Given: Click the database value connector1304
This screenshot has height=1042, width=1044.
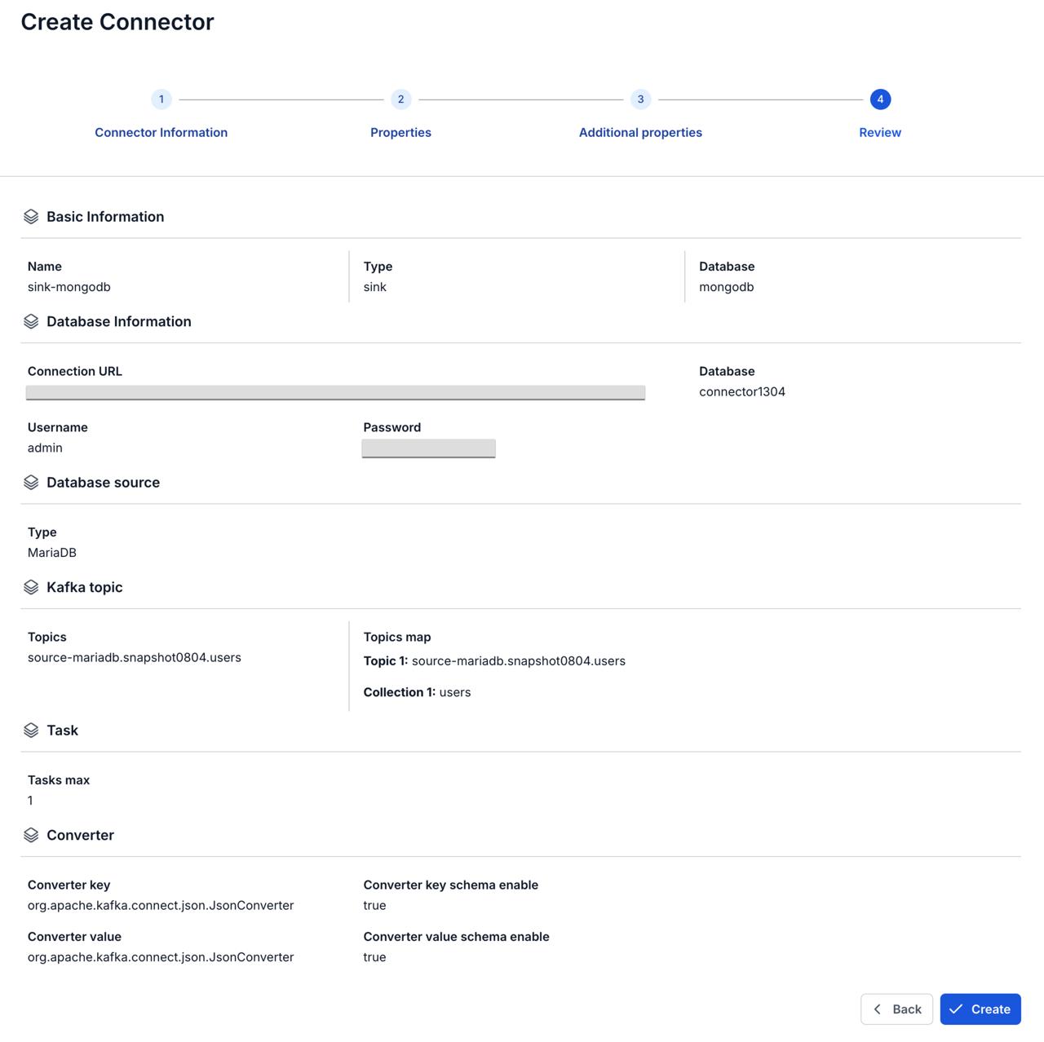Looking at the screenshot, I should point(742,391).
